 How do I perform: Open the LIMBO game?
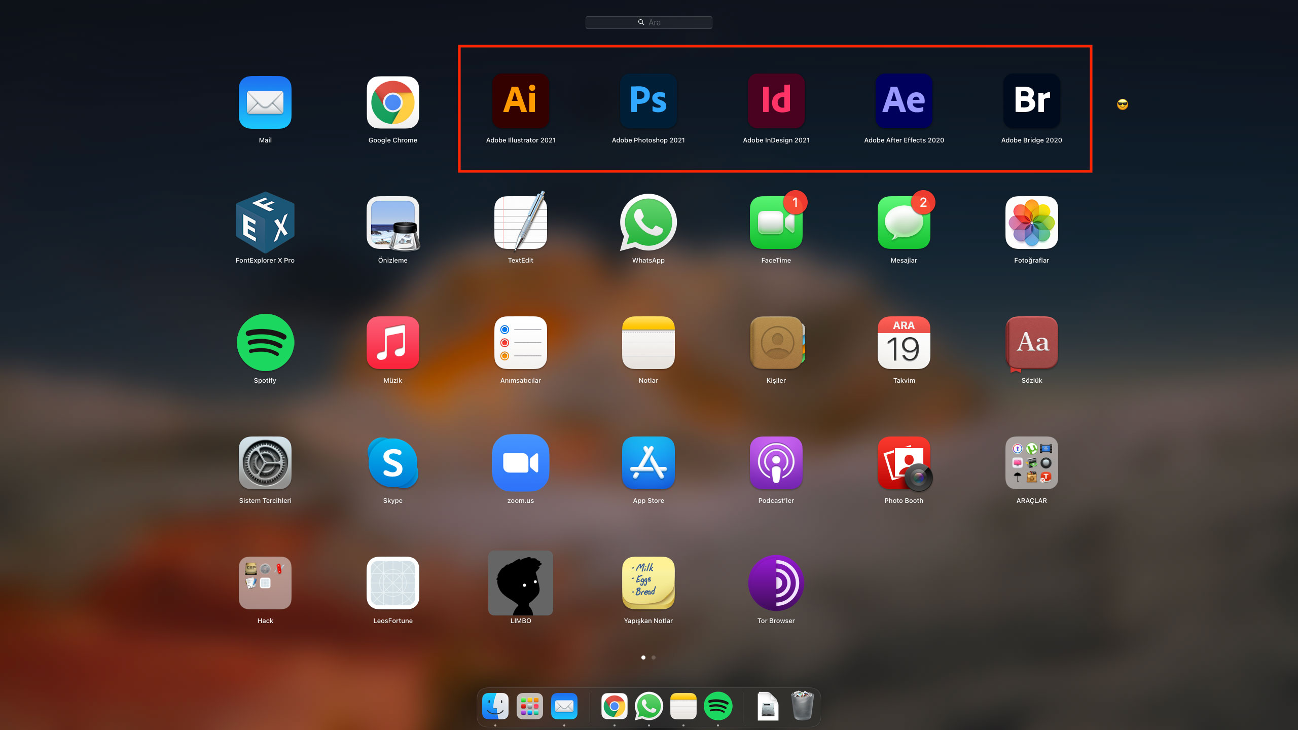(x=521, y=582)
